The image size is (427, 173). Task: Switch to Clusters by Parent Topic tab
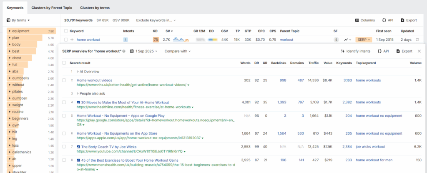click(52, 8)
